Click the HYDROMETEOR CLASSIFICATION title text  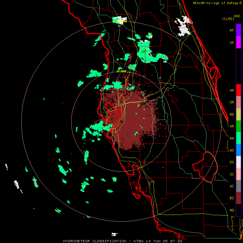pyautogui.click(x=95, y=241)
